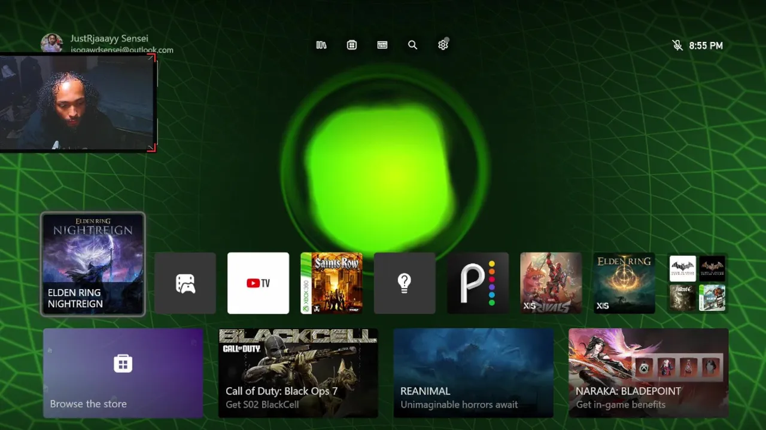Launch the Saints Row Xbox 360 game tile
The height and width of the screenshot is (430, 766).
point(332,283)
